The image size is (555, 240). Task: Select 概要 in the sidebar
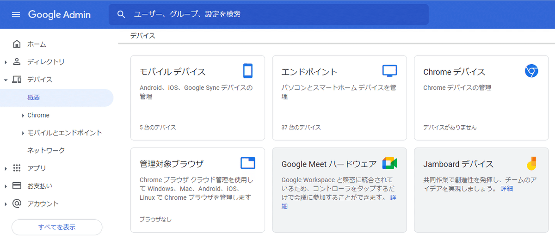coord(34,98)
